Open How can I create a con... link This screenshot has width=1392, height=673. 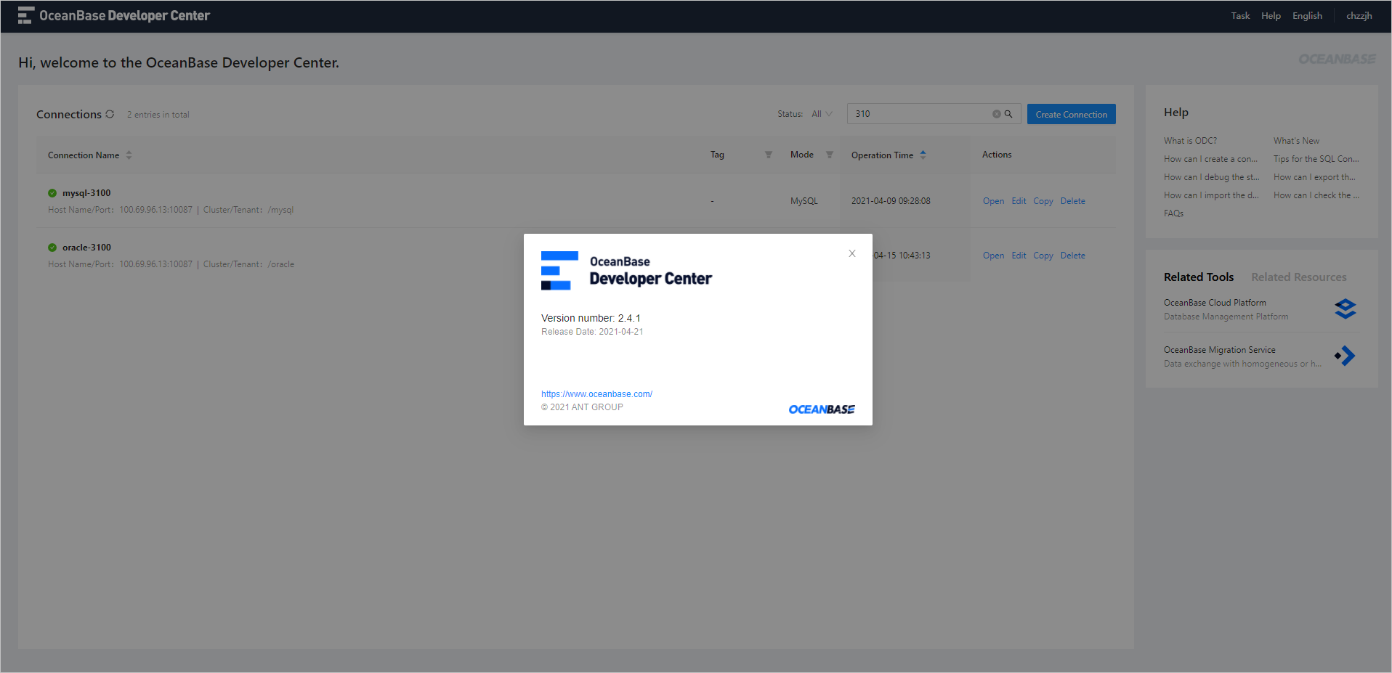[x=1210, y=159]
